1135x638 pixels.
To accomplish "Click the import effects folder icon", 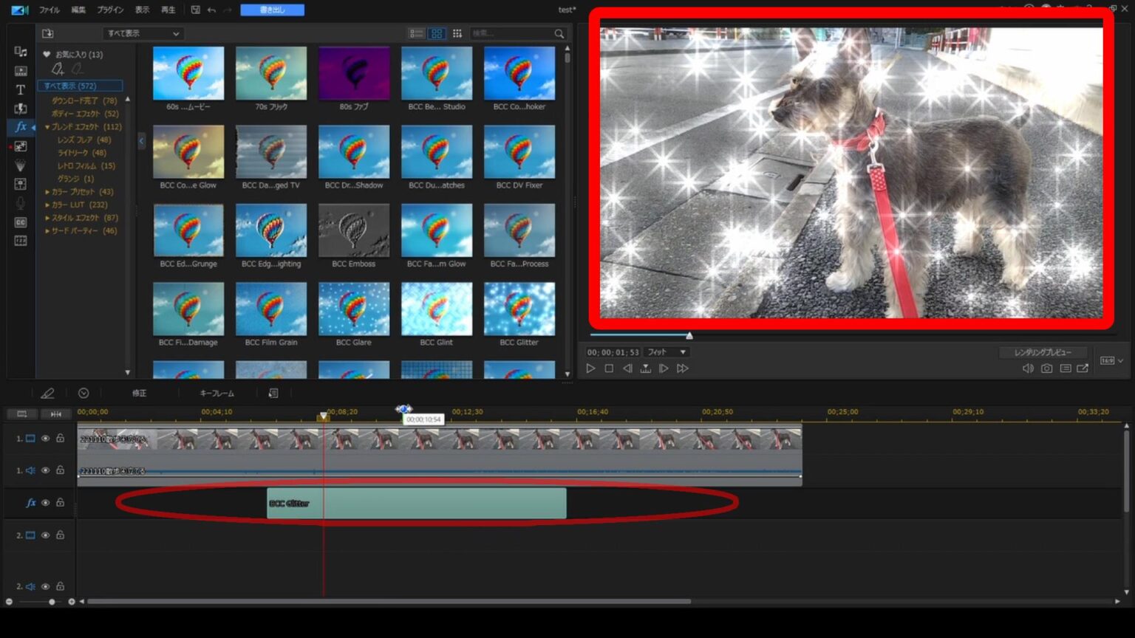I will [48, 33].
